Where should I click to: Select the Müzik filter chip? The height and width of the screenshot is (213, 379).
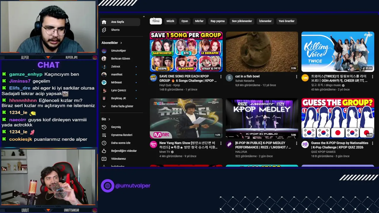(170, 21)
